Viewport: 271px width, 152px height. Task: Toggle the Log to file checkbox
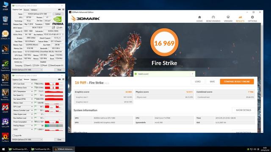coord(14,136)
